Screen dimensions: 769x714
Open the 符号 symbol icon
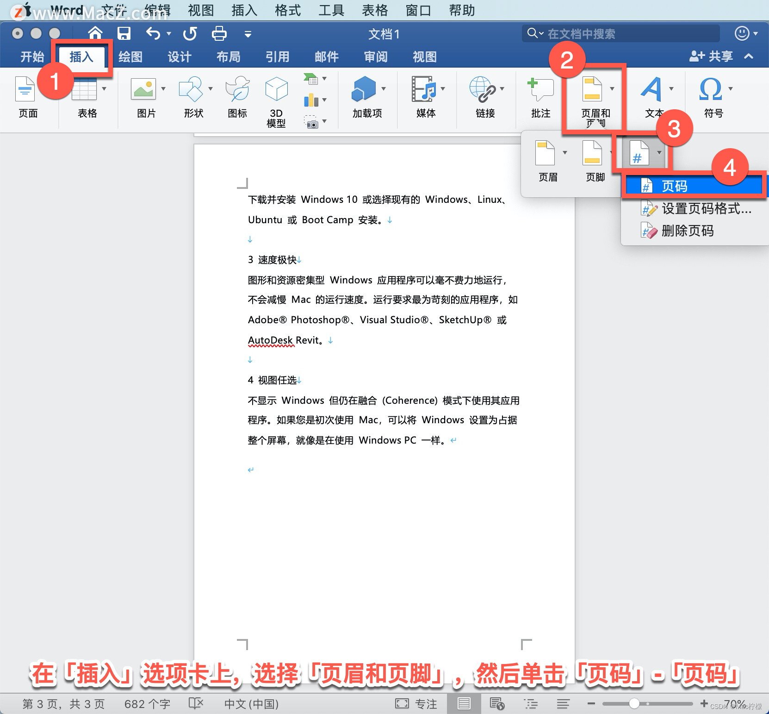[x=711, y=88]
